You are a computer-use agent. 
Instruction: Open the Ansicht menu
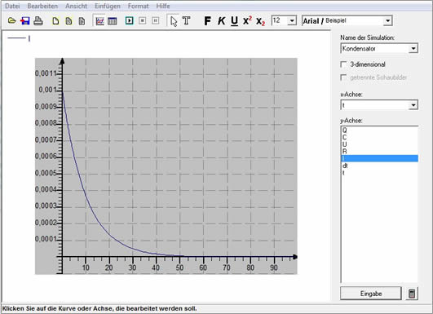pos(76,6)
